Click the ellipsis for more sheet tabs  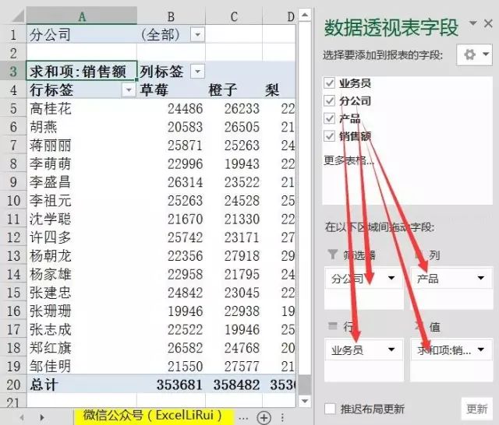pyautogui.click(x=243, y=418)
